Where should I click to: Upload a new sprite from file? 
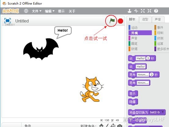point(113,125)
